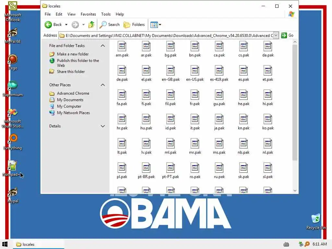Viewport: 332px width, 249px height.
Task: Select the Recycle Bin icon
Action: click(x=316, y=221)
